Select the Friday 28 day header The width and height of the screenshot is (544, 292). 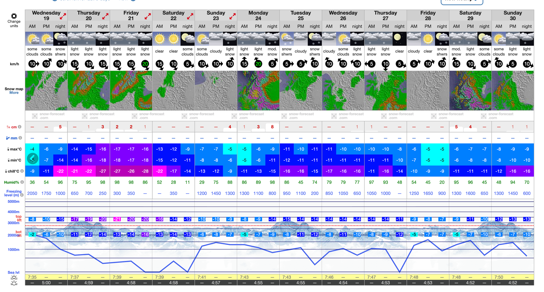pyautogui.click(x=428, y=15)
